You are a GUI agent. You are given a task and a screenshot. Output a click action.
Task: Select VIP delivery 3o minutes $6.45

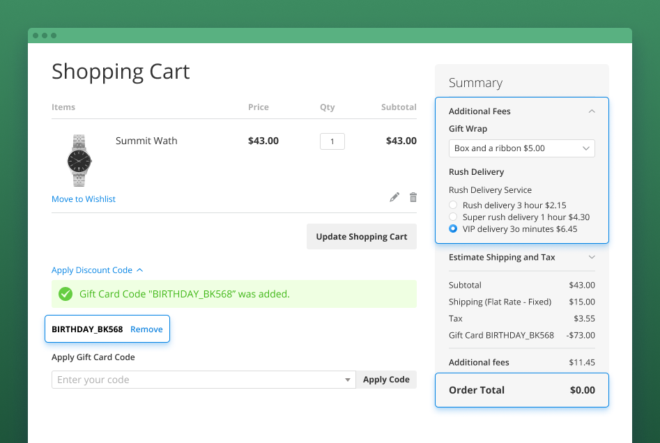point(453,228)
